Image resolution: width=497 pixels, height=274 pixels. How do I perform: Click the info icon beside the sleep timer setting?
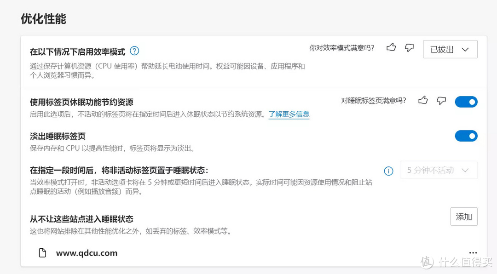(x=388, y=171)
